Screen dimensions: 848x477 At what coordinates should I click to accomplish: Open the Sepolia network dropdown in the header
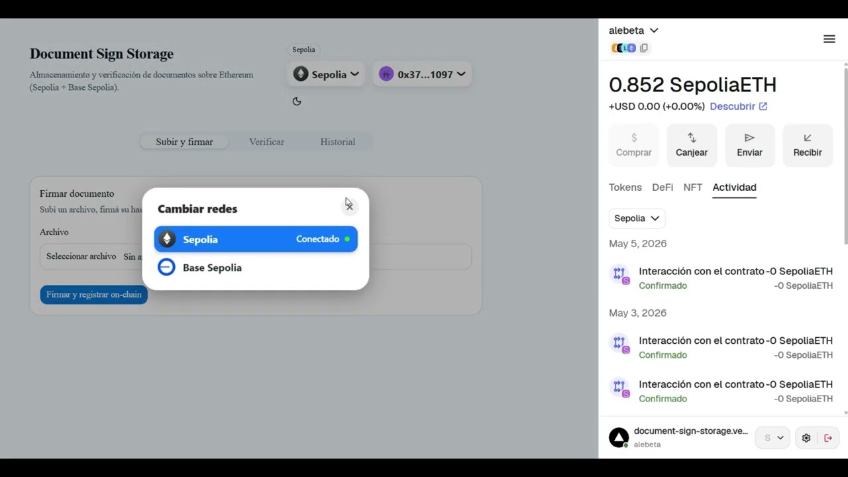(x=326, y=74)
